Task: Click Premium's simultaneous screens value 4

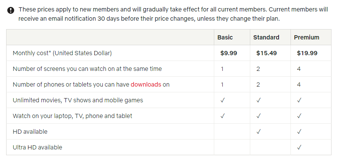Action: coord(299,69)
